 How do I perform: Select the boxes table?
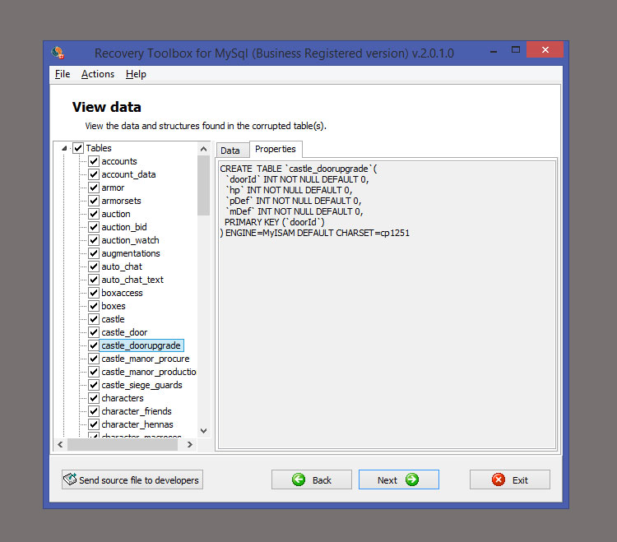pyautogui.click(x=114, y=306)
